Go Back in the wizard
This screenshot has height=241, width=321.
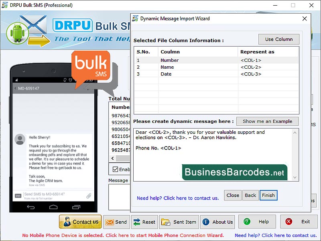tap(250, 195)
